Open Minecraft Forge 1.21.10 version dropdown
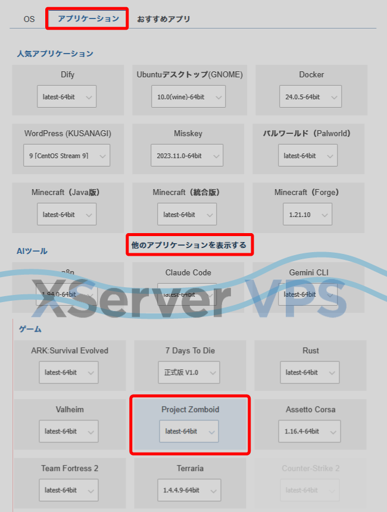The width and height of the screenshot is (387, 512). click(x=307, y=215)
